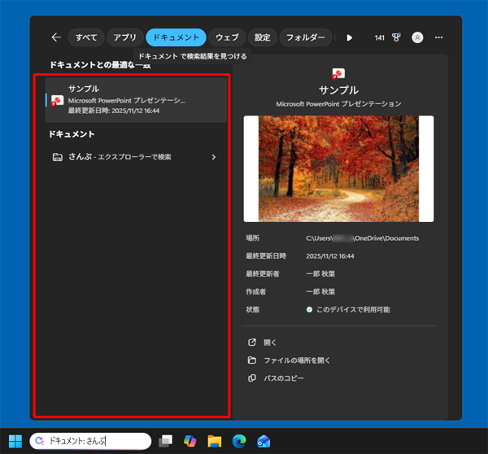Open the Windows Start button

coord(15,441)
